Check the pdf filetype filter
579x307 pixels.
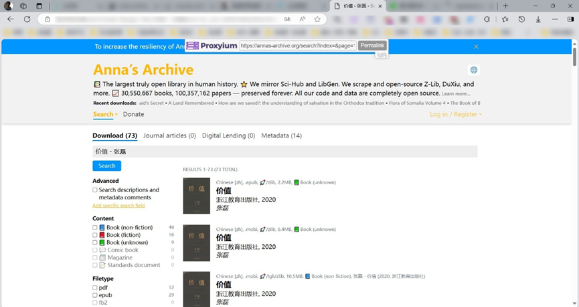95,288
